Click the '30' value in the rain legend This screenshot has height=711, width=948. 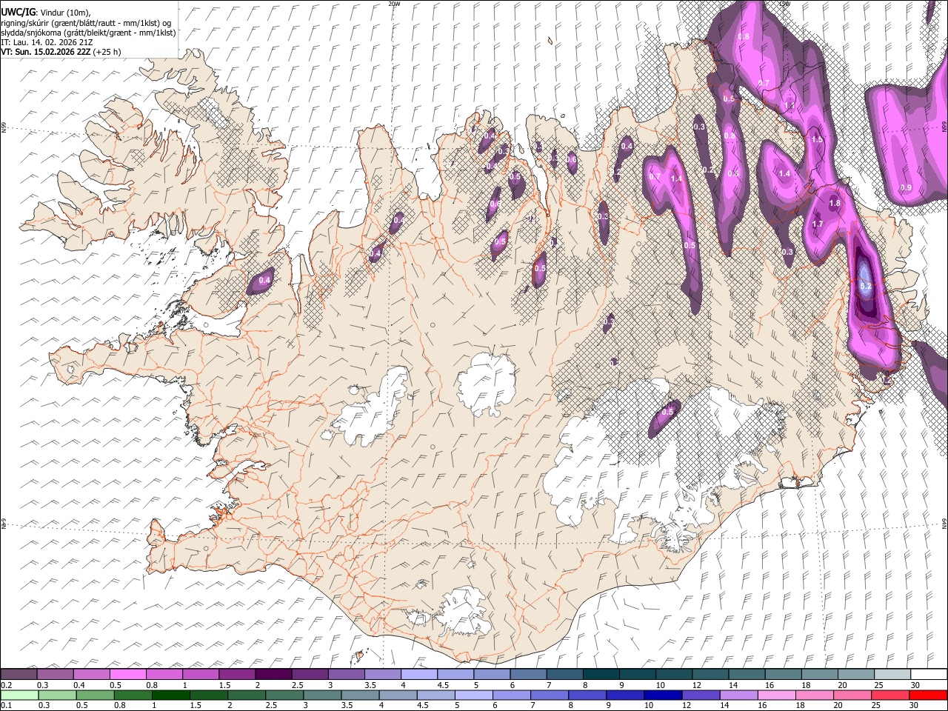915,706
